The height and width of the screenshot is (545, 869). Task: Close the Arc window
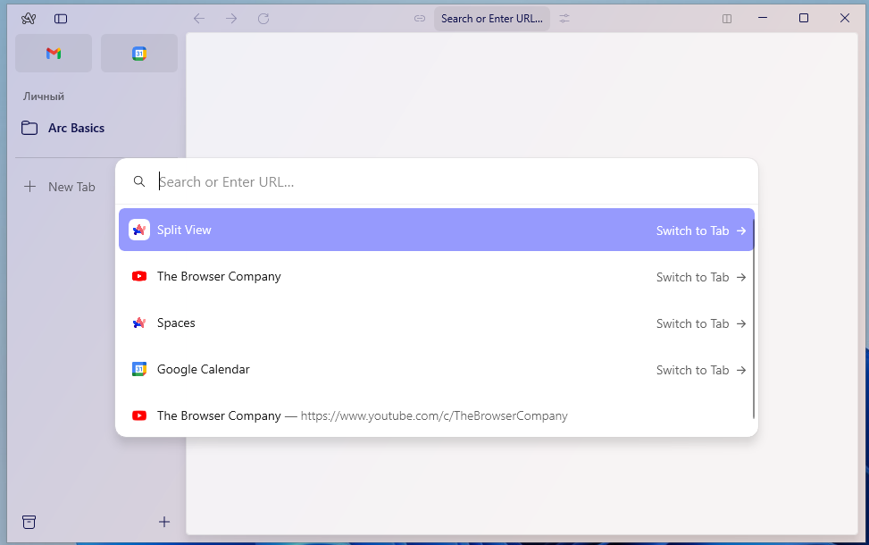[845, 18]
